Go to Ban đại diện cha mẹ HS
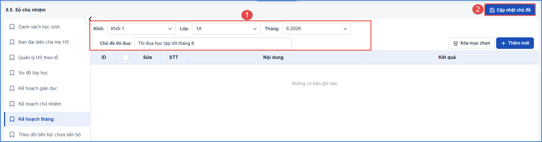Viewport: 542px width, 142px height. pyautogui.click(x=47, y=42)
